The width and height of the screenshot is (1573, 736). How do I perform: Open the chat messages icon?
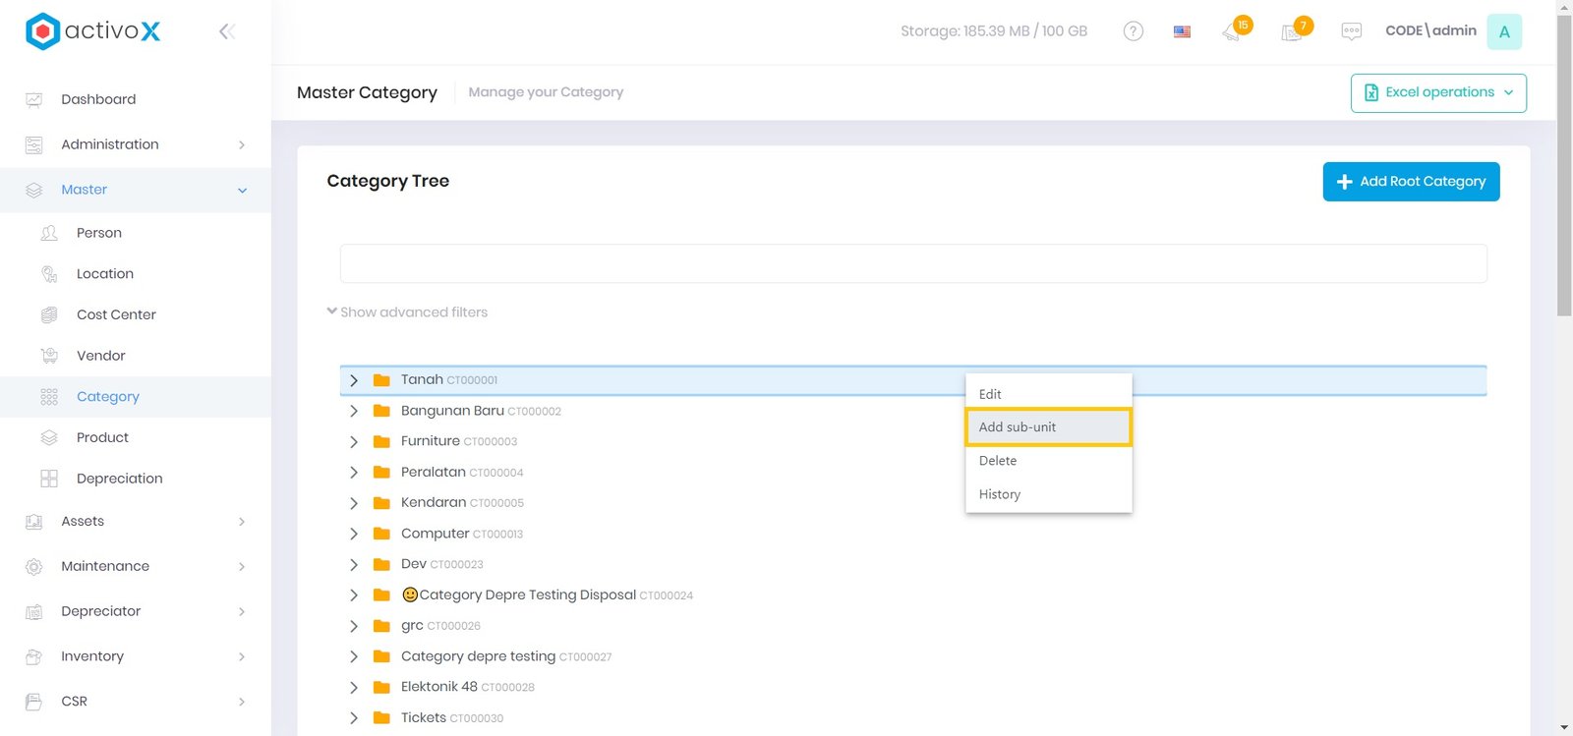point(1351,31)
